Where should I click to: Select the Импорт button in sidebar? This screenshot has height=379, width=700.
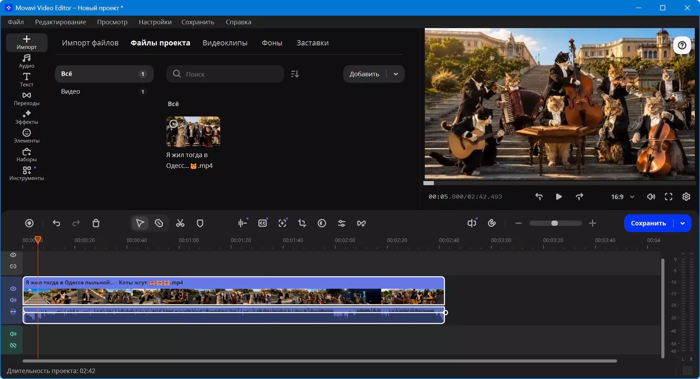26,42
